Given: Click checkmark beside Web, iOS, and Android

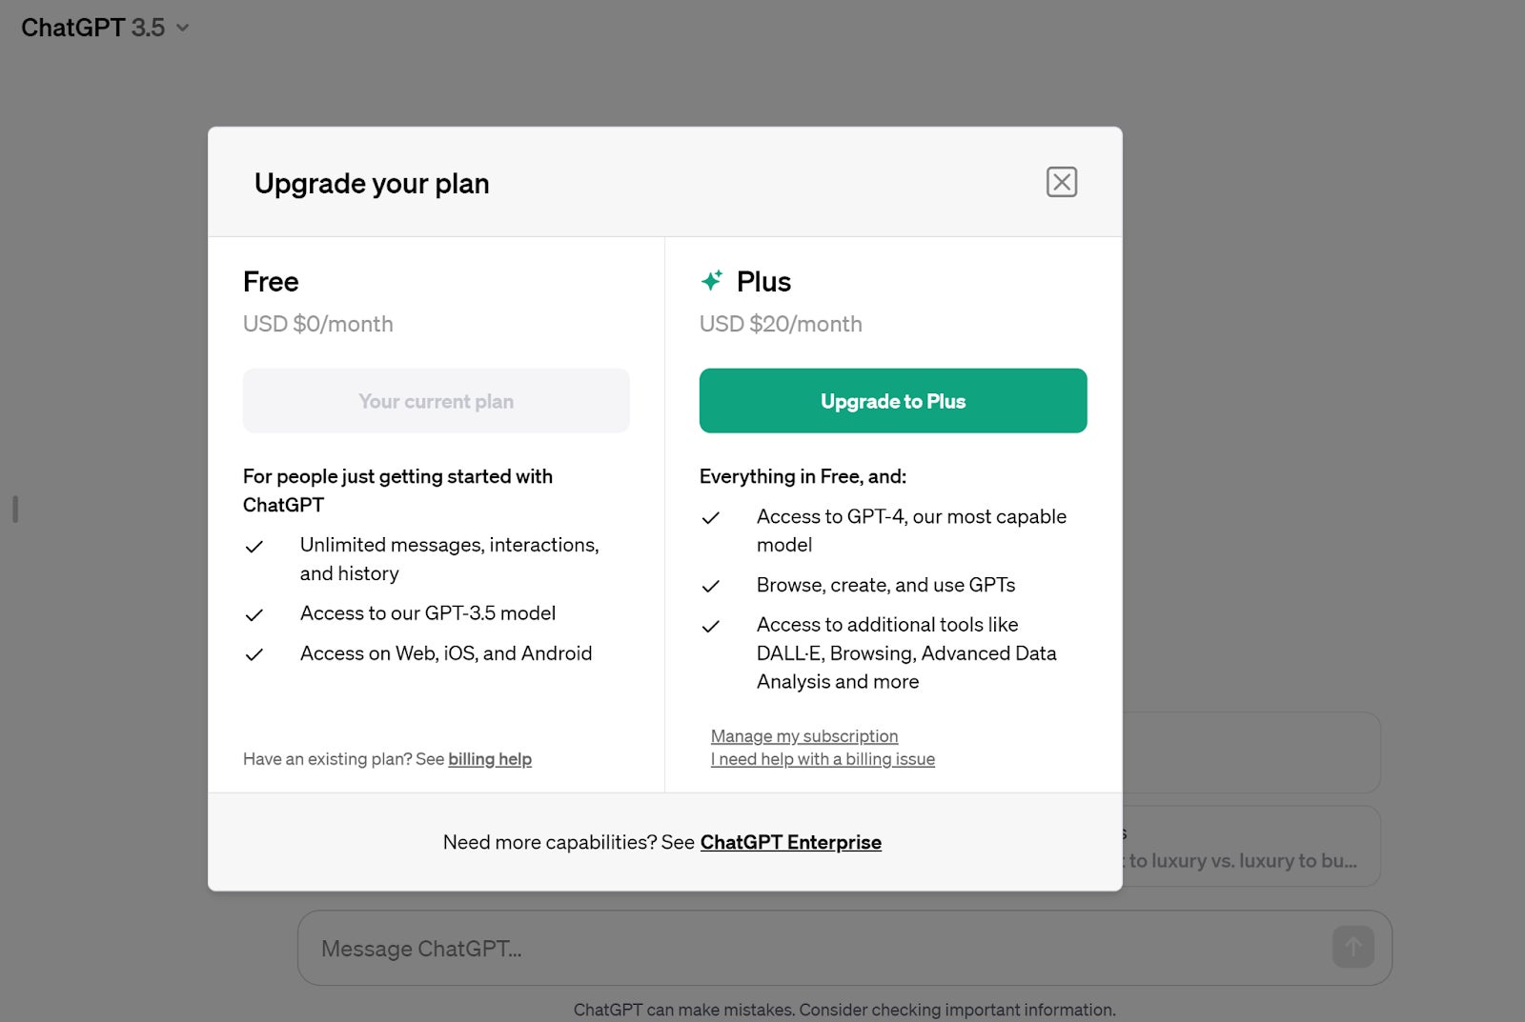Looking at the screenshot, I should click(x=254, y=655).
